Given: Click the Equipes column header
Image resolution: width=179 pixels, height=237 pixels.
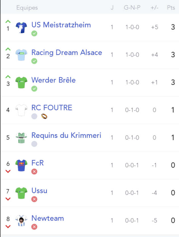Looking at the screenshot, I should tap(27, 8).
